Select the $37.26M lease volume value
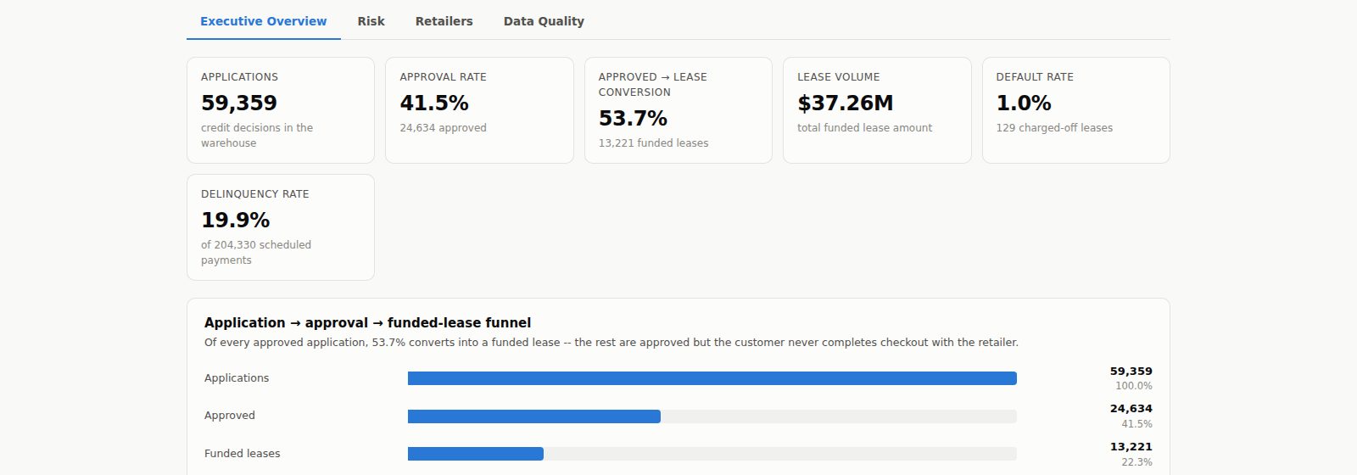This screenshot has width=1357, height=475. pos(846,103)
